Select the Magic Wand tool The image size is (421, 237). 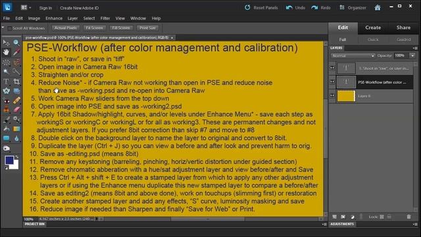pyautogui.click(x=6, y=72)
